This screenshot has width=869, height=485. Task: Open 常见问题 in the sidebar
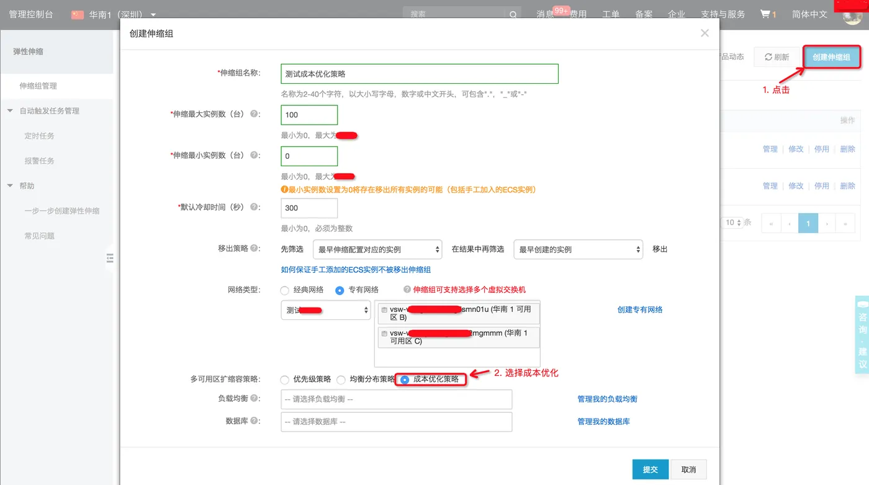click(x=39, y=236)
